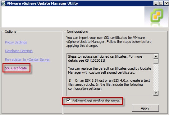Uncheck the Followed and verified the steps checkbox
169x115 pixels.
68,101
